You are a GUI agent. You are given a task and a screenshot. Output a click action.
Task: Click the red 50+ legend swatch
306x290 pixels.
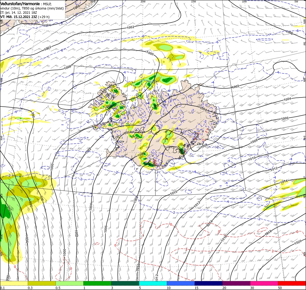pyautogui.click(x=292, y=283)
